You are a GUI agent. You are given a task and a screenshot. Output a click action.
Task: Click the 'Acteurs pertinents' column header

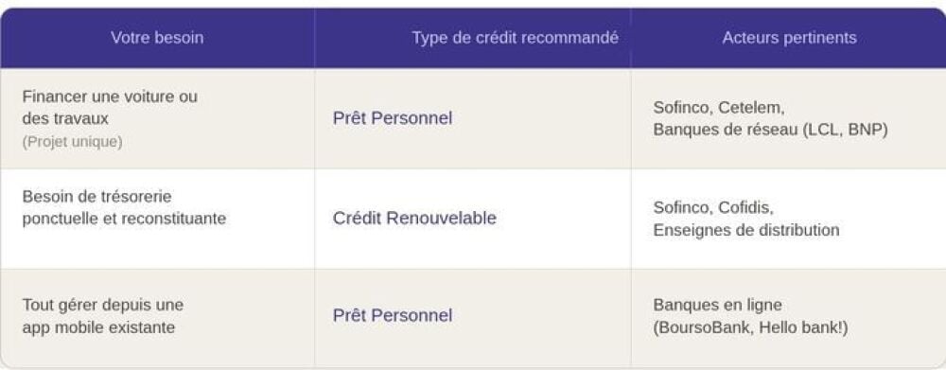[789, 38]
